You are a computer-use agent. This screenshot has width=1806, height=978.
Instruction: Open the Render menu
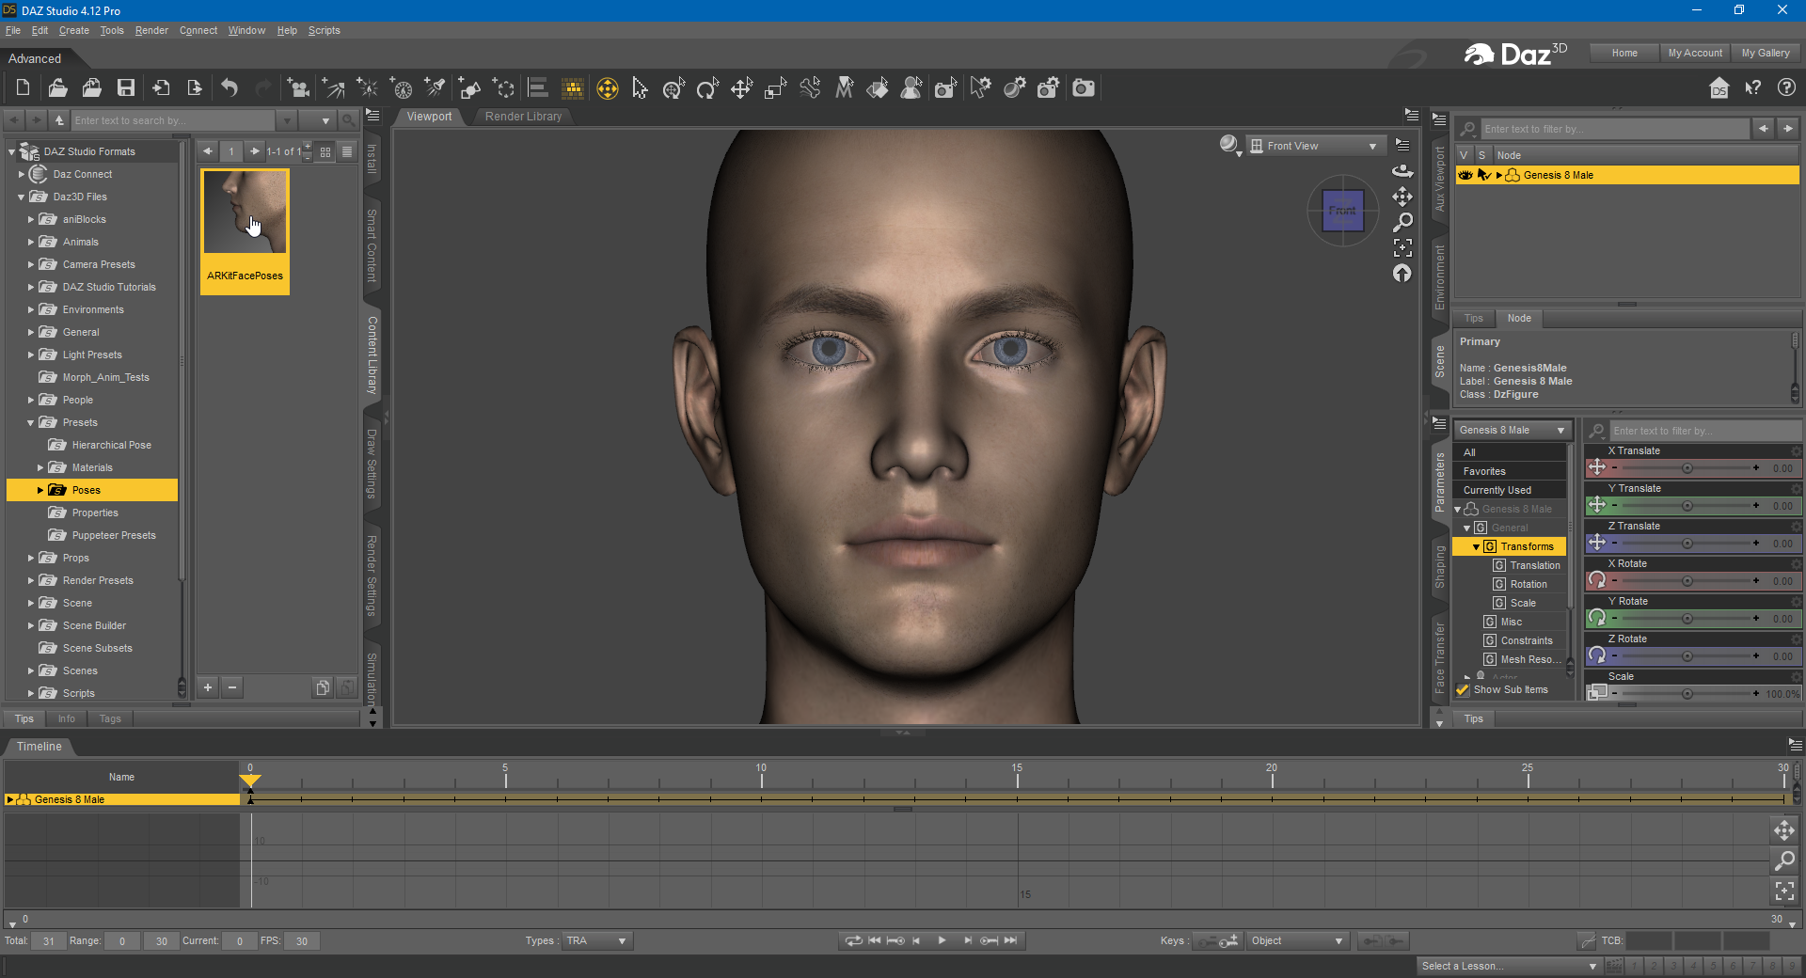click(151, 30)
